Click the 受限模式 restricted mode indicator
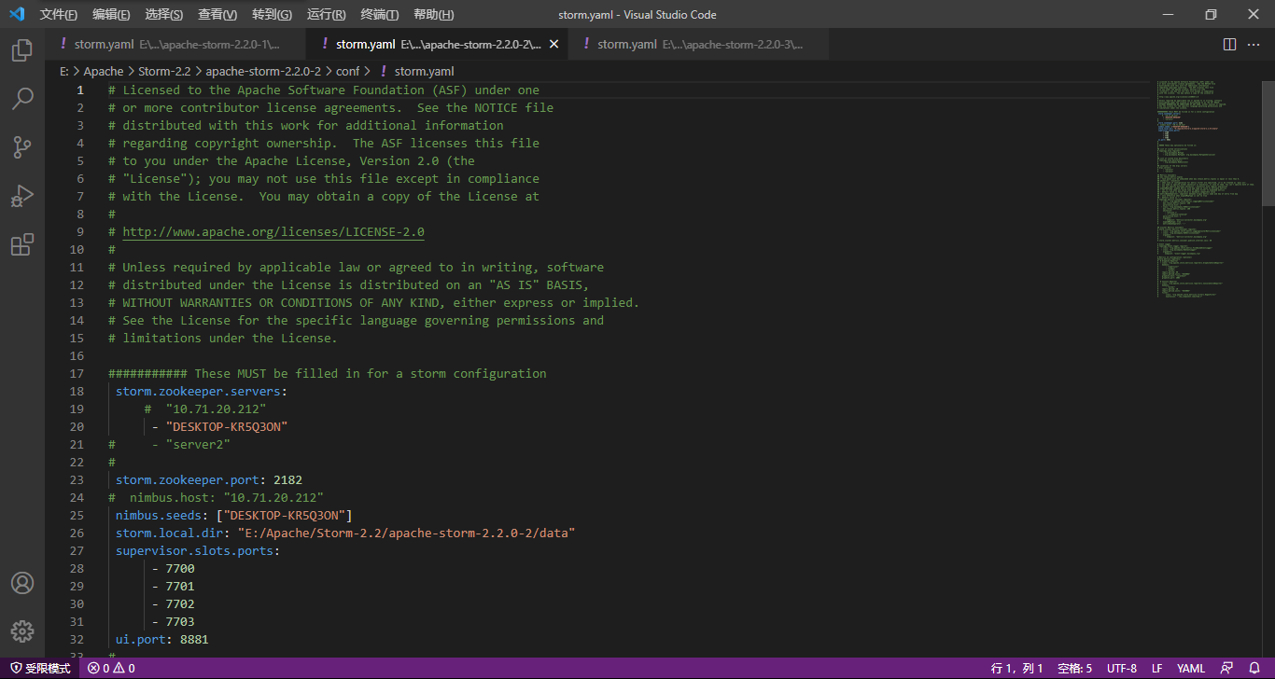The height and width of the screenshot is (679, 1275). pyautogui.click(x=40, y=668)
